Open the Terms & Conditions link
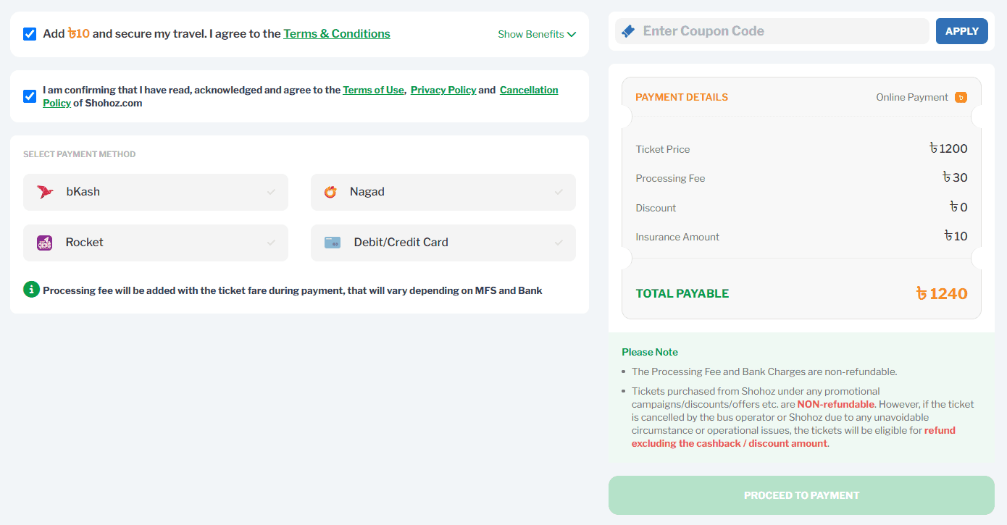Image resolution: width=1007 pixels, height=525 pixels. 337,33
